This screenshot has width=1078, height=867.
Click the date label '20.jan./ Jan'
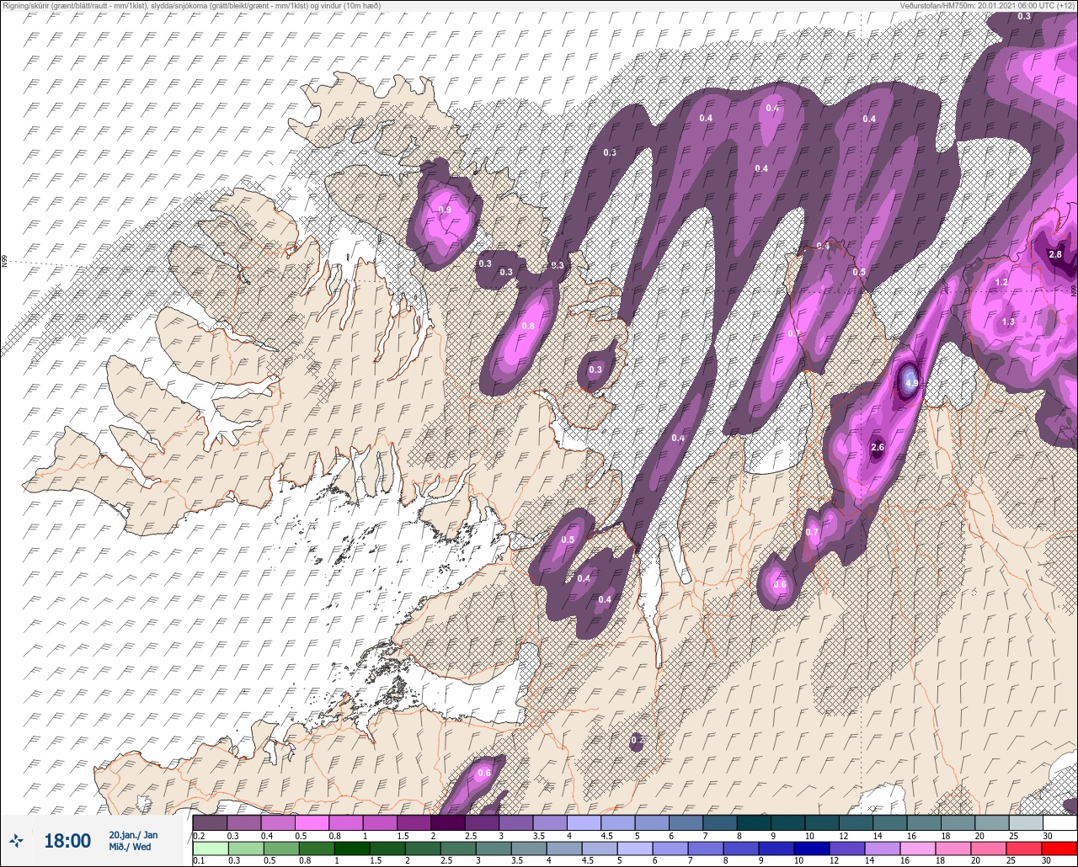click(x=133, y=834)
